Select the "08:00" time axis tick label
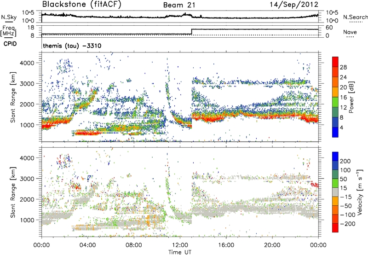 (134, 245)
